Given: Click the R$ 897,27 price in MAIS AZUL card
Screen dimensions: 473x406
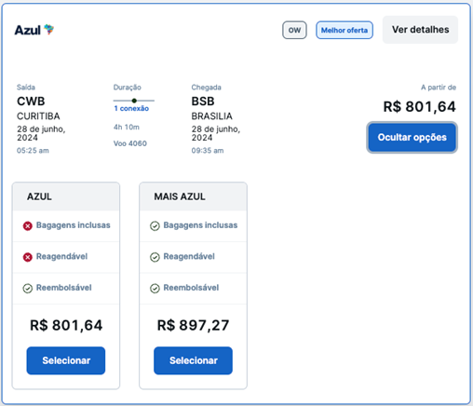Looking at the screenshot, I should click(193, 325).
